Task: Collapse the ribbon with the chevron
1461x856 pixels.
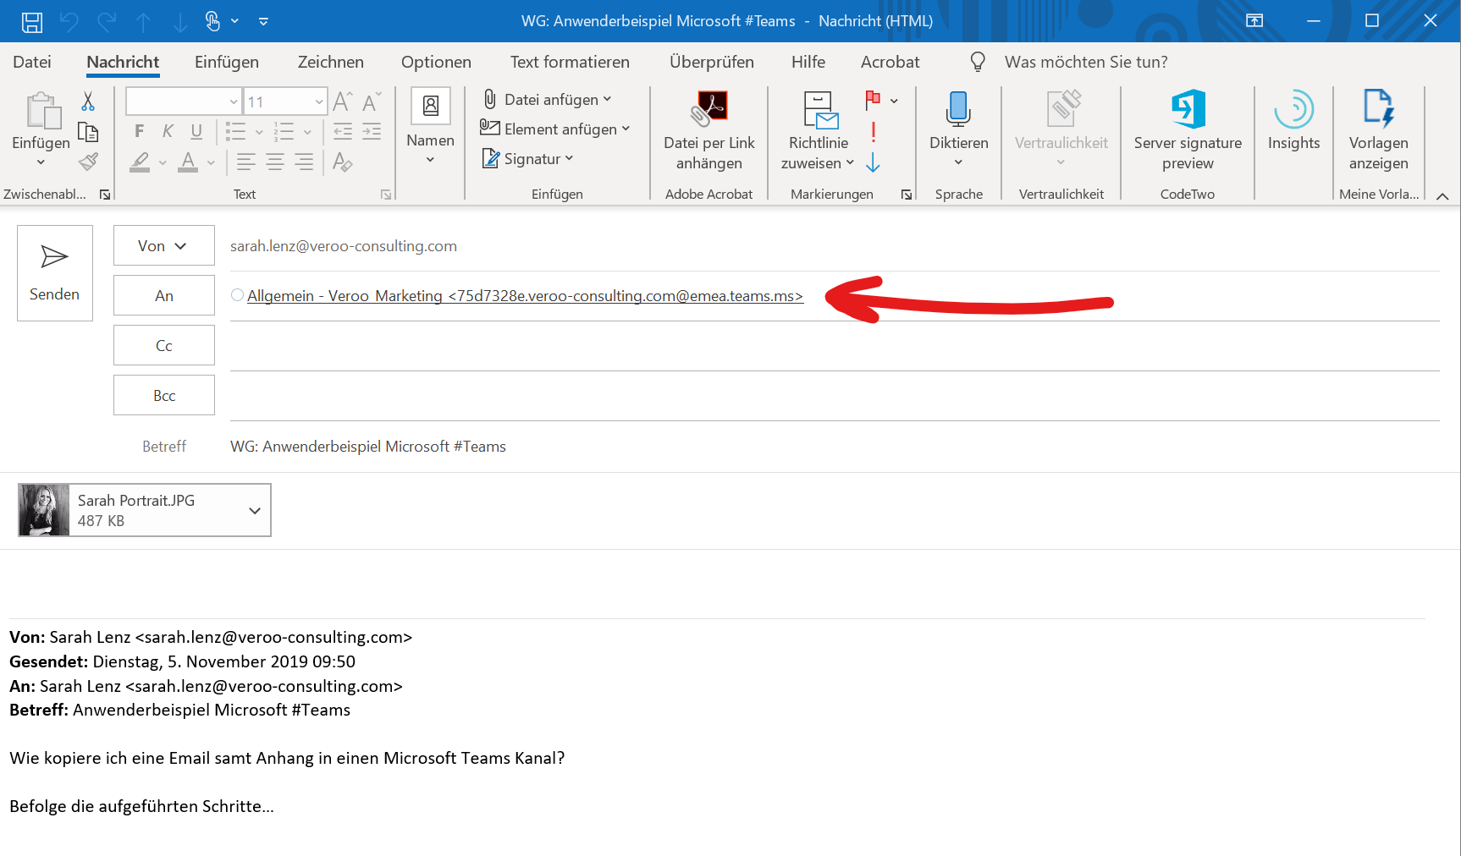Action: coord(1442,195)
